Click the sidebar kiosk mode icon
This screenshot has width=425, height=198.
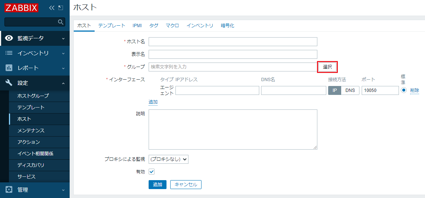[60, 8]
